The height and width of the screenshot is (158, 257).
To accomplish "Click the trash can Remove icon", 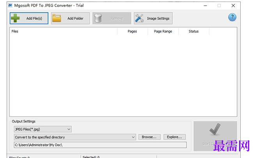I will [x=98, y=18].
